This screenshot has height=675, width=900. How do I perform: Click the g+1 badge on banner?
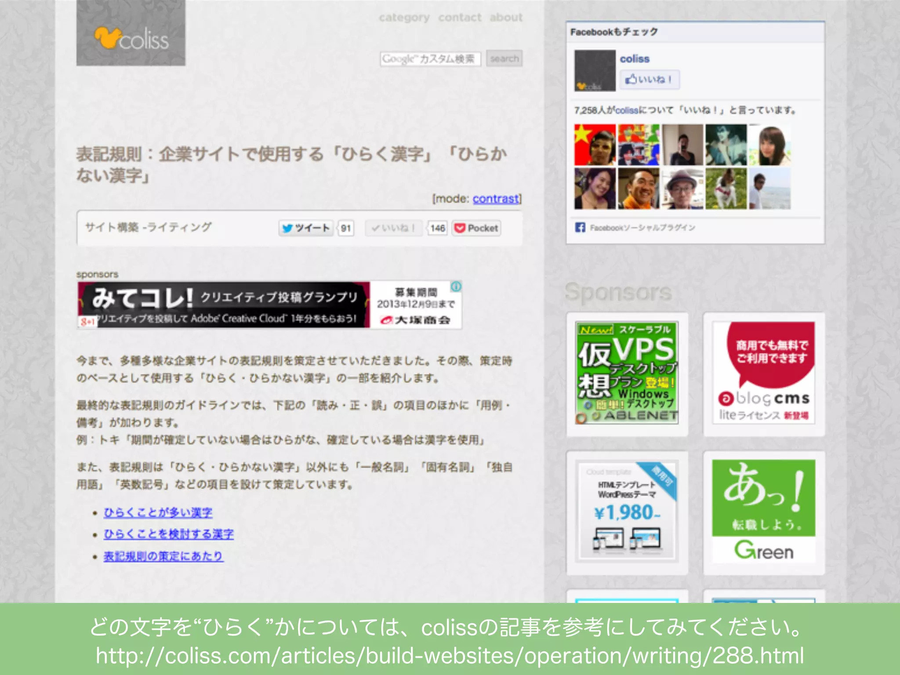(87, 322)
